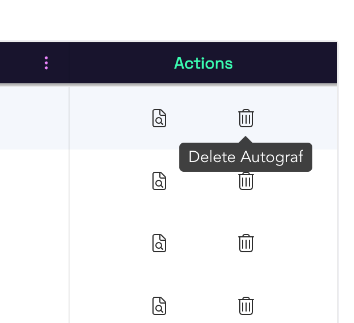Remove the fourth row with its trash icon

(246, 305)
